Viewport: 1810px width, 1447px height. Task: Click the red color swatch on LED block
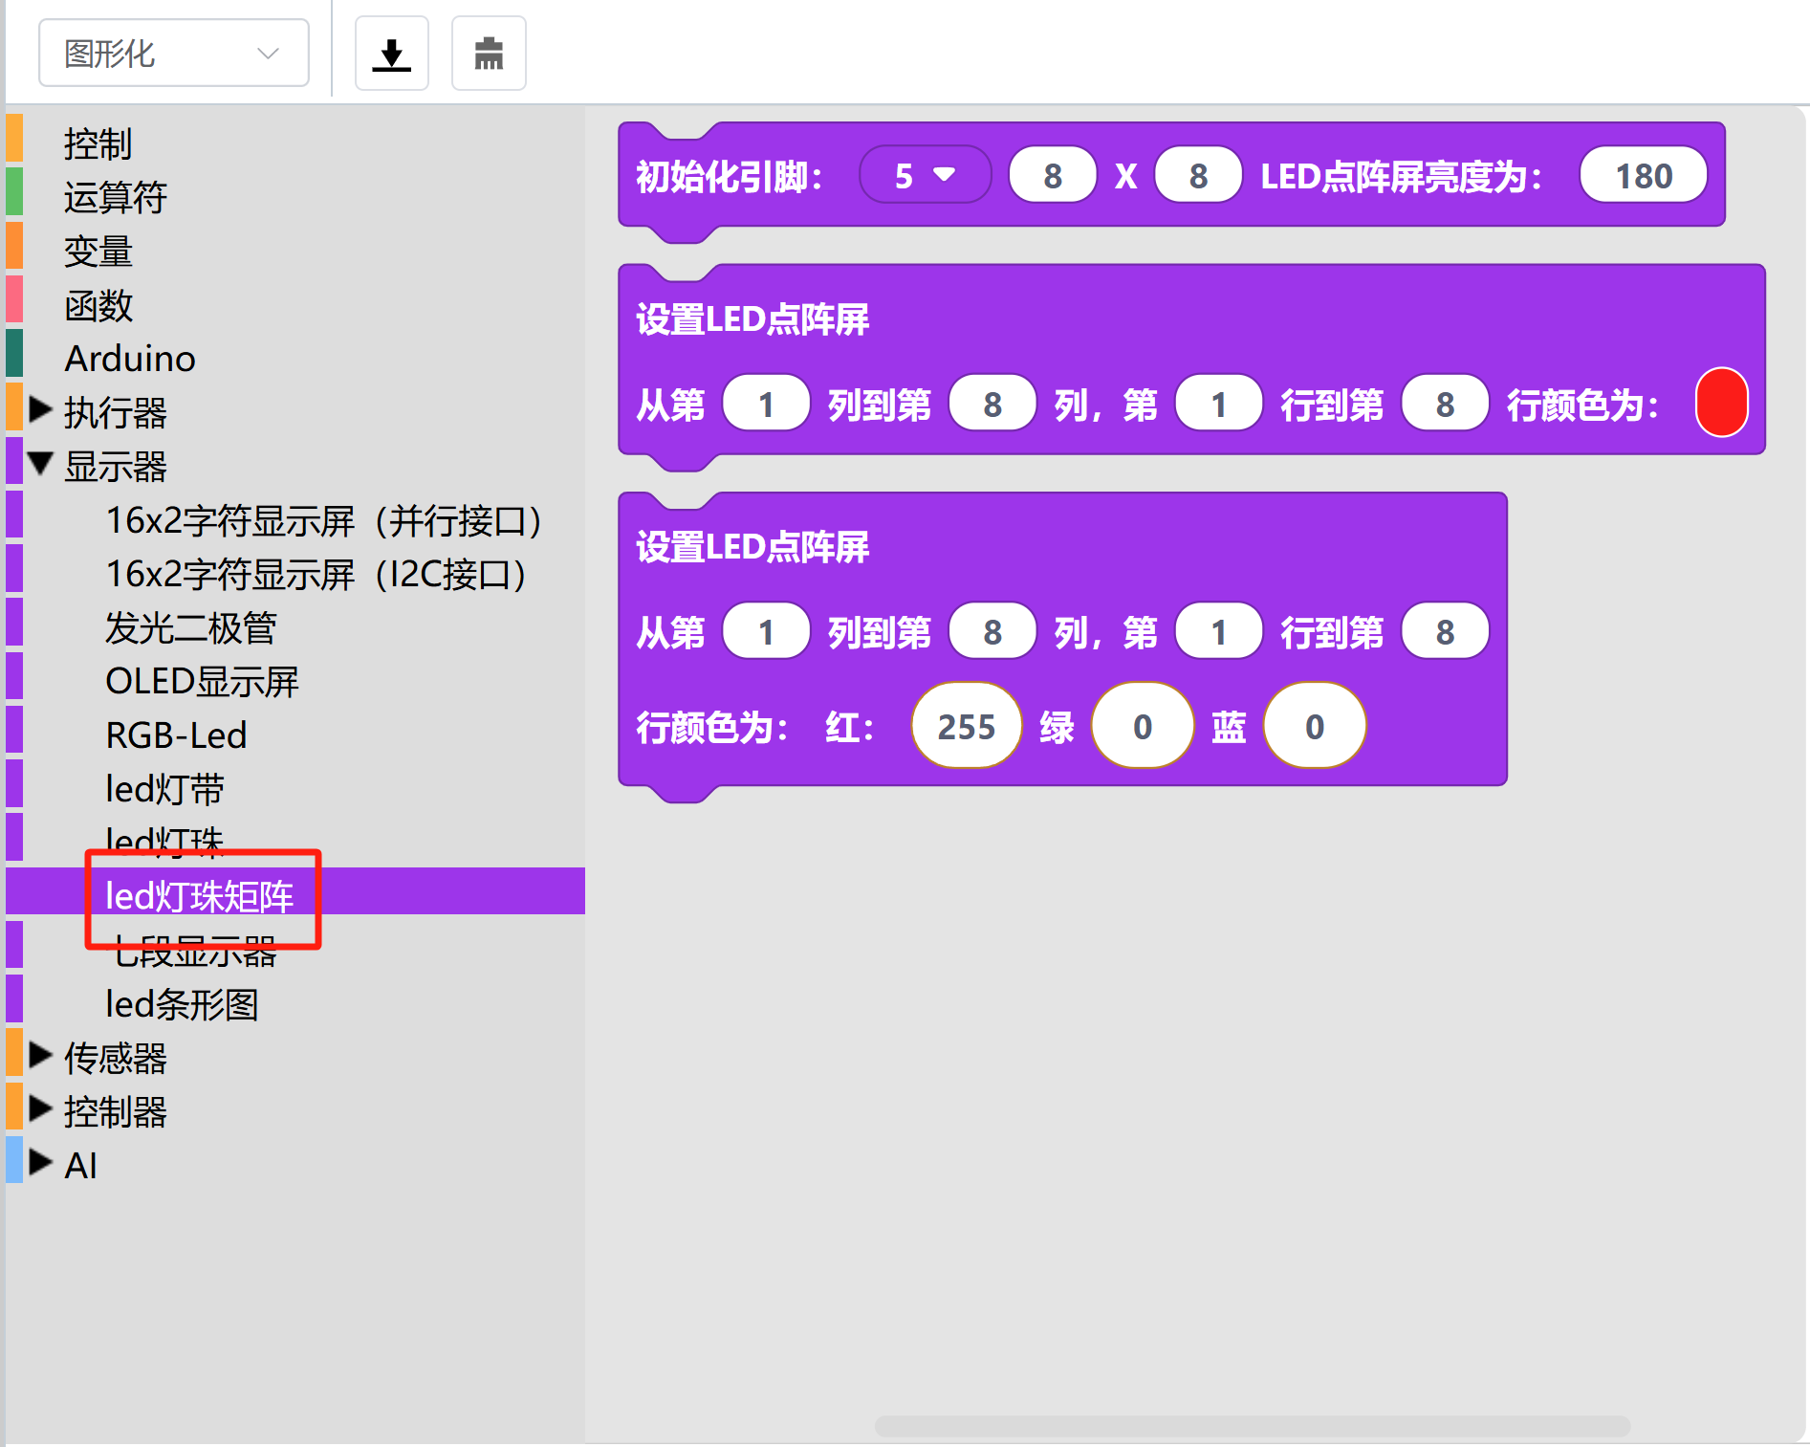click(1721, 403)
